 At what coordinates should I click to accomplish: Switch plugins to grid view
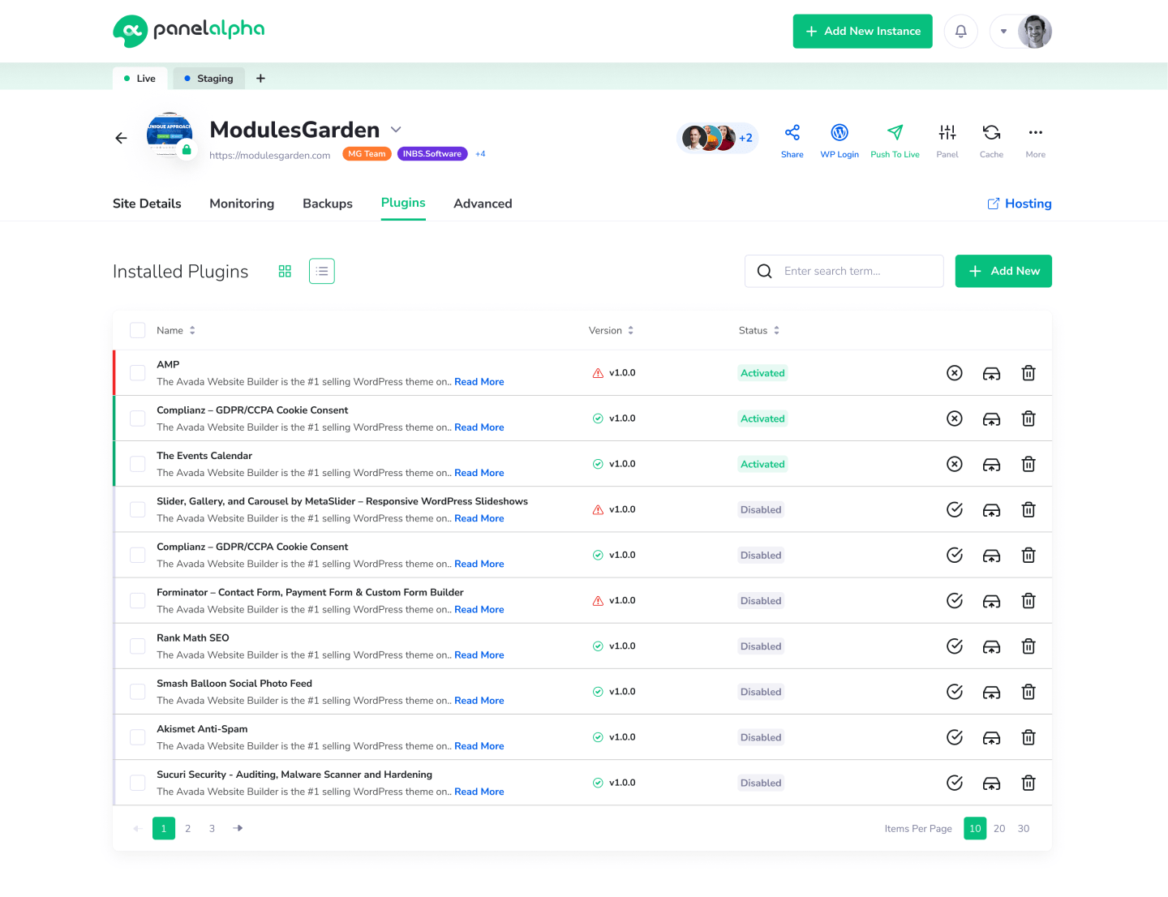[x=285, y=271]
